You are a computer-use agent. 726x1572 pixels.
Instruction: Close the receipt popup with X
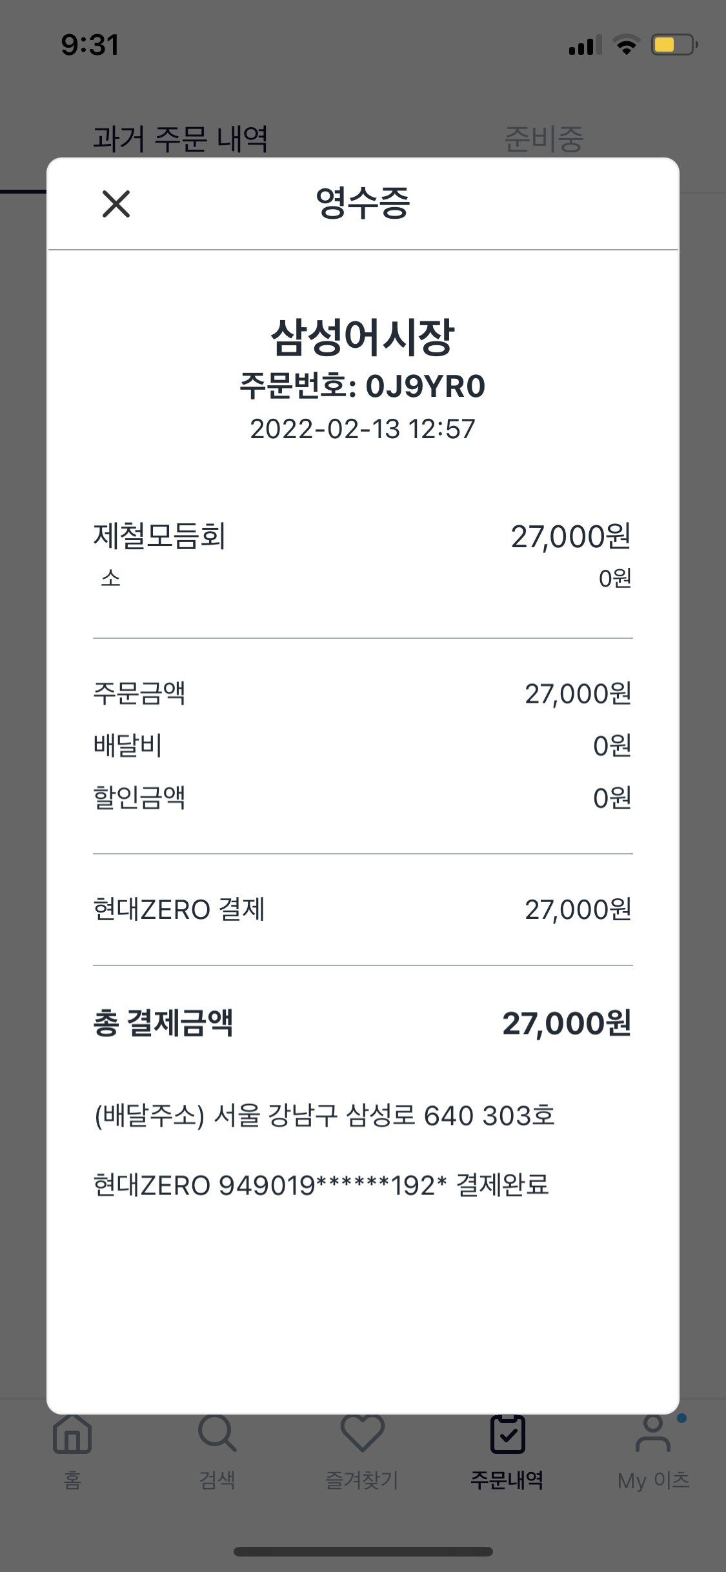(x=116, y=204)
